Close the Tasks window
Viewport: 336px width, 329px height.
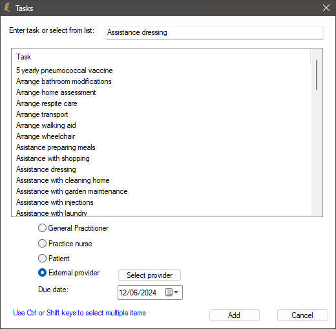tap(326, 8)
